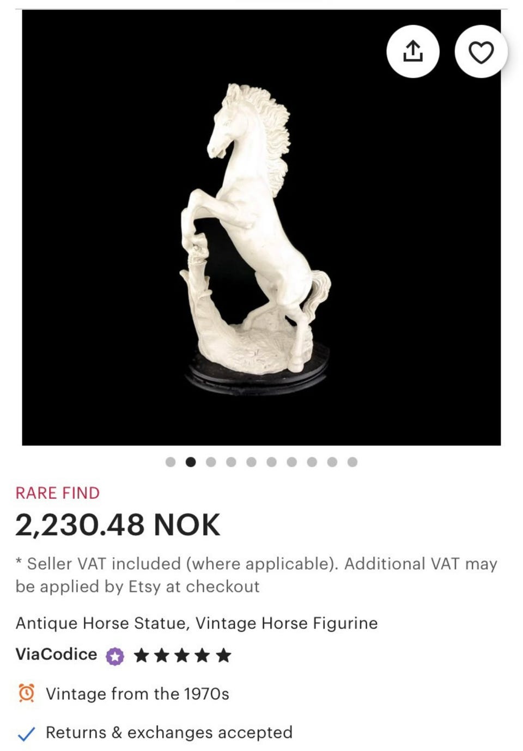Viewport: 523px width, 751px height.
Task: Jump to the sixth image dot
Action: point(271,462)
